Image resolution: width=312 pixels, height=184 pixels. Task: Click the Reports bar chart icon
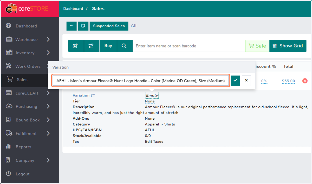click(8, 146)
